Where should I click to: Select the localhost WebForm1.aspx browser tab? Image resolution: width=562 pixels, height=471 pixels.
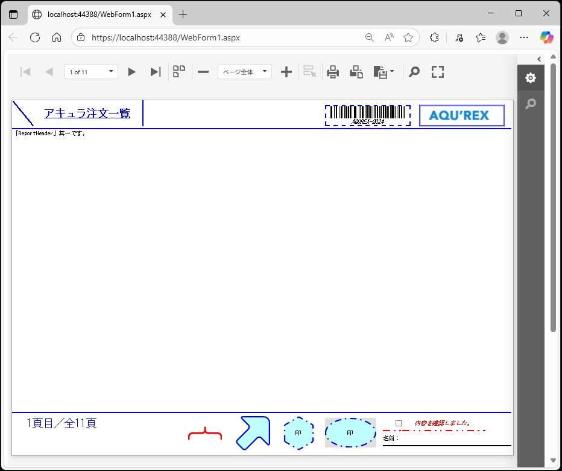tap(99, 14)
